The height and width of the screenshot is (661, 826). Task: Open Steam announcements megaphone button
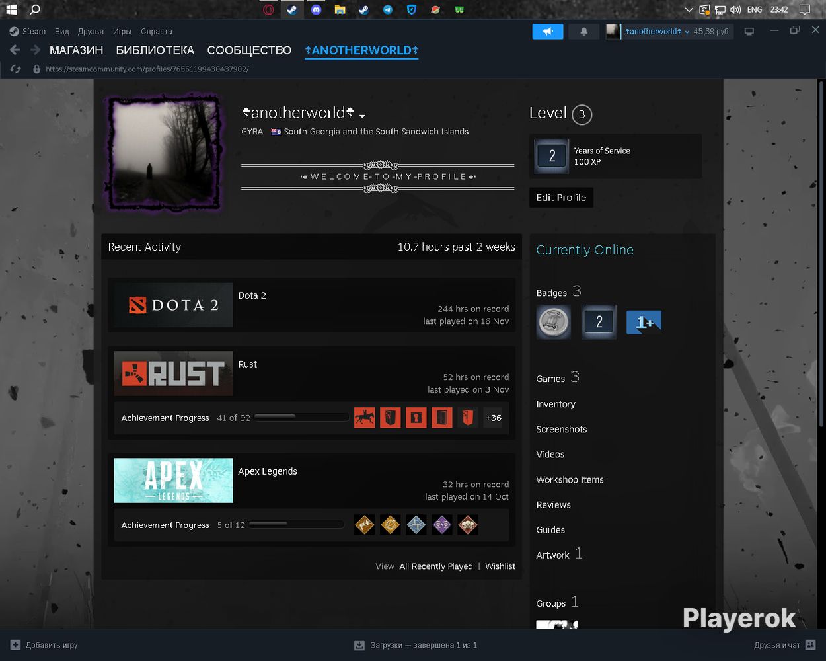tap(548, 31)
